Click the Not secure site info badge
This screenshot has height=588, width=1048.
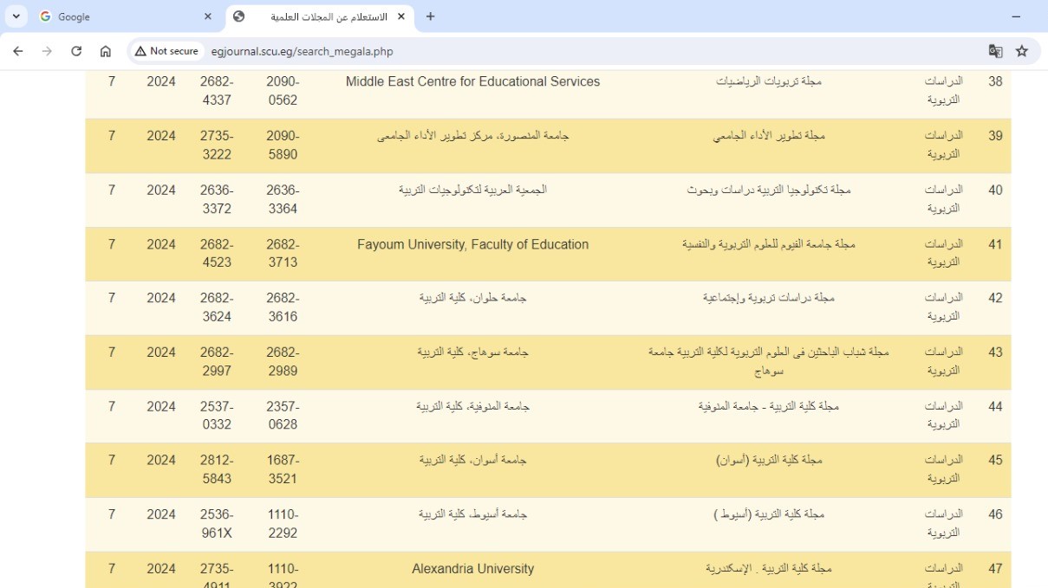click(166, 51)
